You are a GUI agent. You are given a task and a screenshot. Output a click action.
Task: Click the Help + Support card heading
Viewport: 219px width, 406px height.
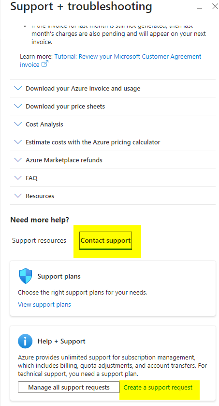61,341
